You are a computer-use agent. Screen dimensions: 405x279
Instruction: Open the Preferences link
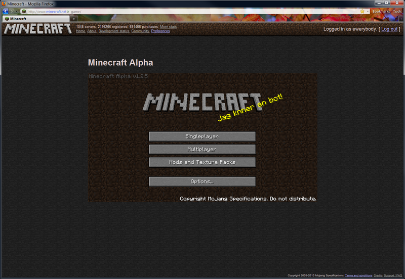coord(160,31)
